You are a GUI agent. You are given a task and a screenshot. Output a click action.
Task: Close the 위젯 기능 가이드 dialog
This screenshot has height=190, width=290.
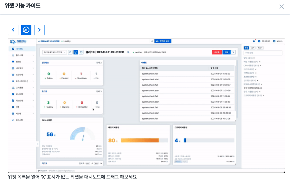tap(281, 7)
